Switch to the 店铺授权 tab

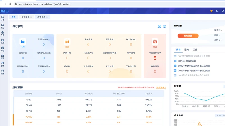tap(25, 17)
